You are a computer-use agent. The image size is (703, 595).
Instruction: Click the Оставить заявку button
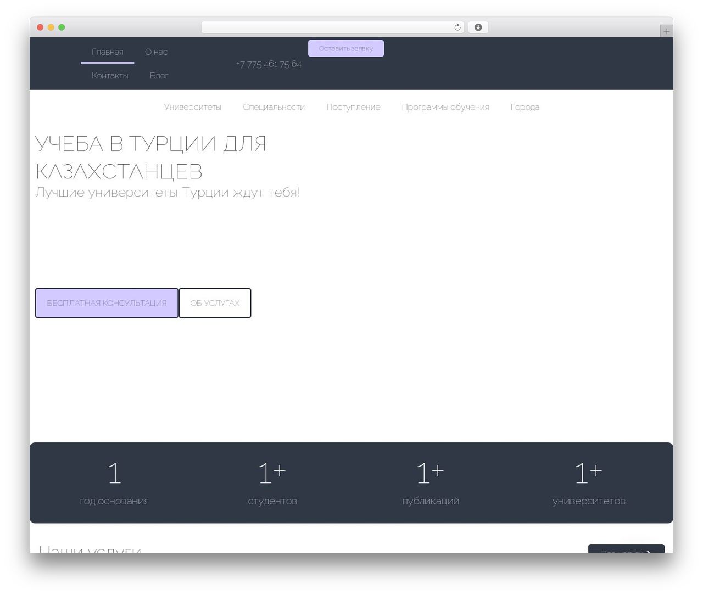pyautogui.click(x=346, y=48)
